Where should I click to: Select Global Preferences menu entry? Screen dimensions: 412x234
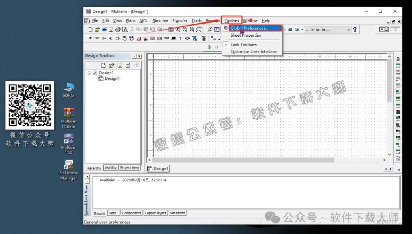(x=249, y=28)
